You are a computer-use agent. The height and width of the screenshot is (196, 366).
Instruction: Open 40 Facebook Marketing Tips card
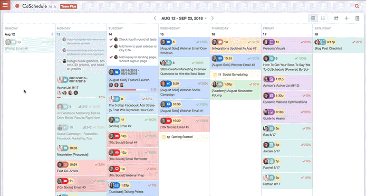pyautogui.click(x=81, y=112)
